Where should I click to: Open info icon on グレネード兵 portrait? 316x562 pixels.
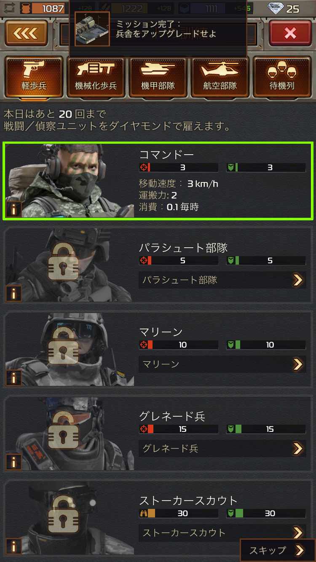(13, 462)
